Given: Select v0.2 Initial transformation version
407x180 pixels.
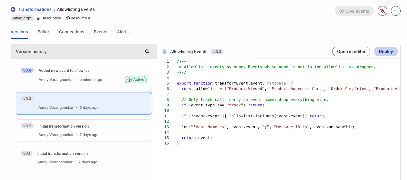Looking at the screenshot, I should 84,131.
